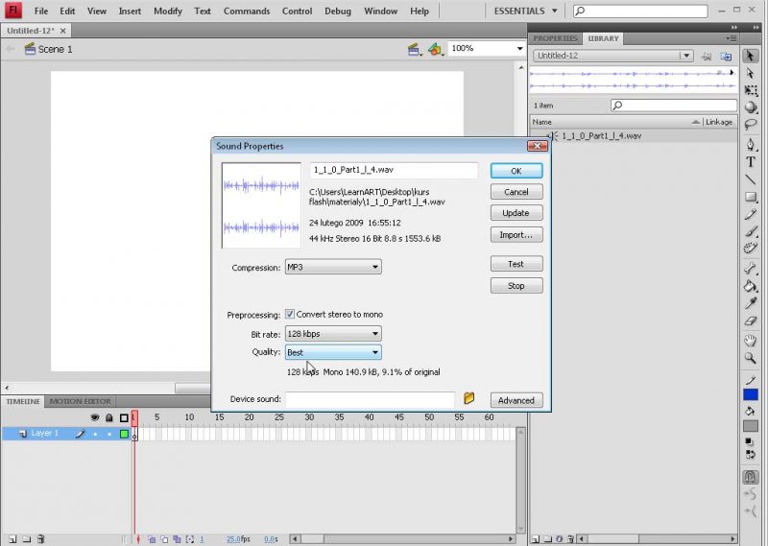Screen dimensions: 768x546
Task: Open the Commands menu
Action: pos(246,11)
